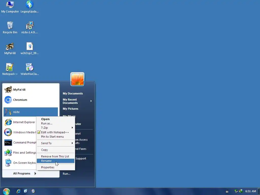The image size is (260, 195).
Task: Choose Open in the context menu
Action: pos(56,119)
